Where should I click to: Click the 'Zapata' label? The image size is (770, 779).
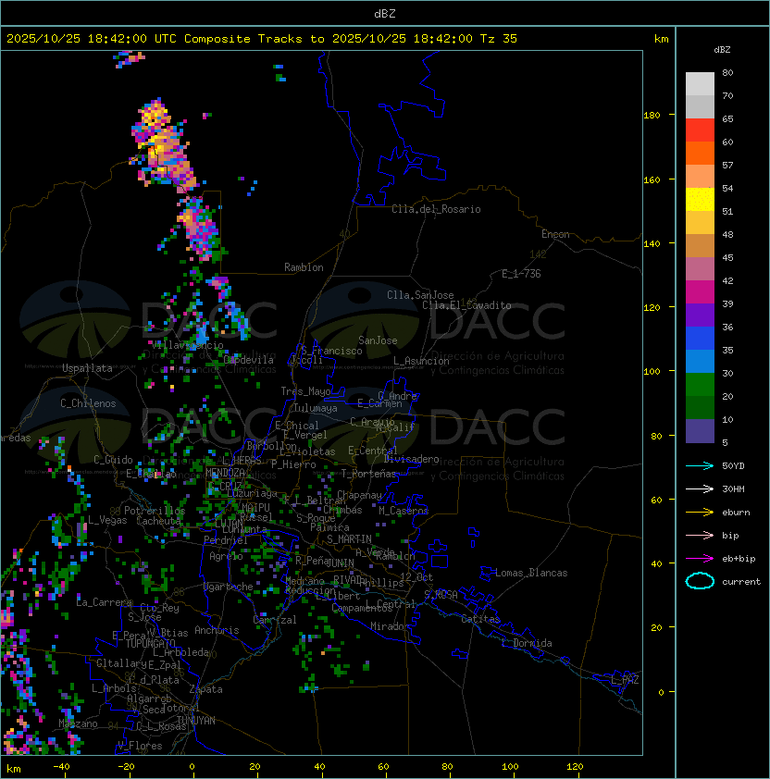tap(205, 689)
